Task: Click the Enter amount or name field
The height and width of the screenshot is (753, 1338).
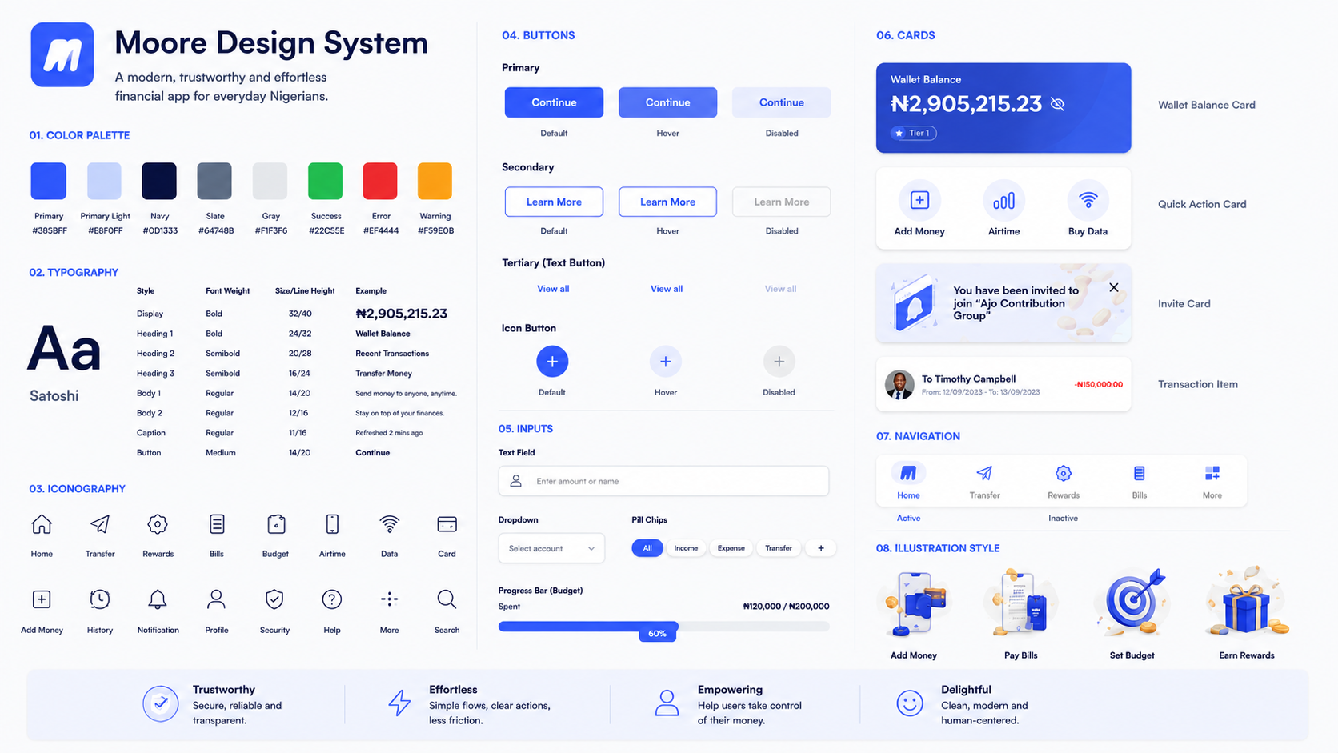Action: click(x=663, y=481)
